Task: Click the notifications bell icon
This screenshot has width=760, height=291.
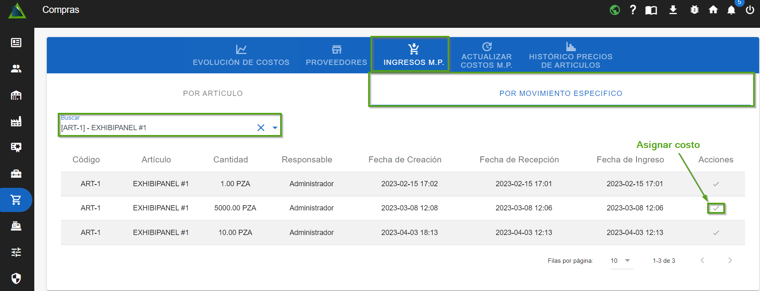Action: tap(731, 10)
